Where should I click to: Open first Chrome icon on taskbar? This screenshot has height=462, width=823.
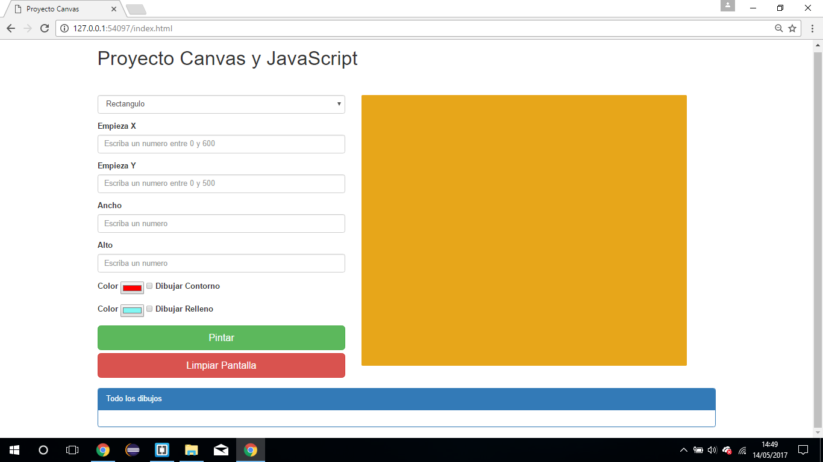pyautogui.click(x=103, y=450)
